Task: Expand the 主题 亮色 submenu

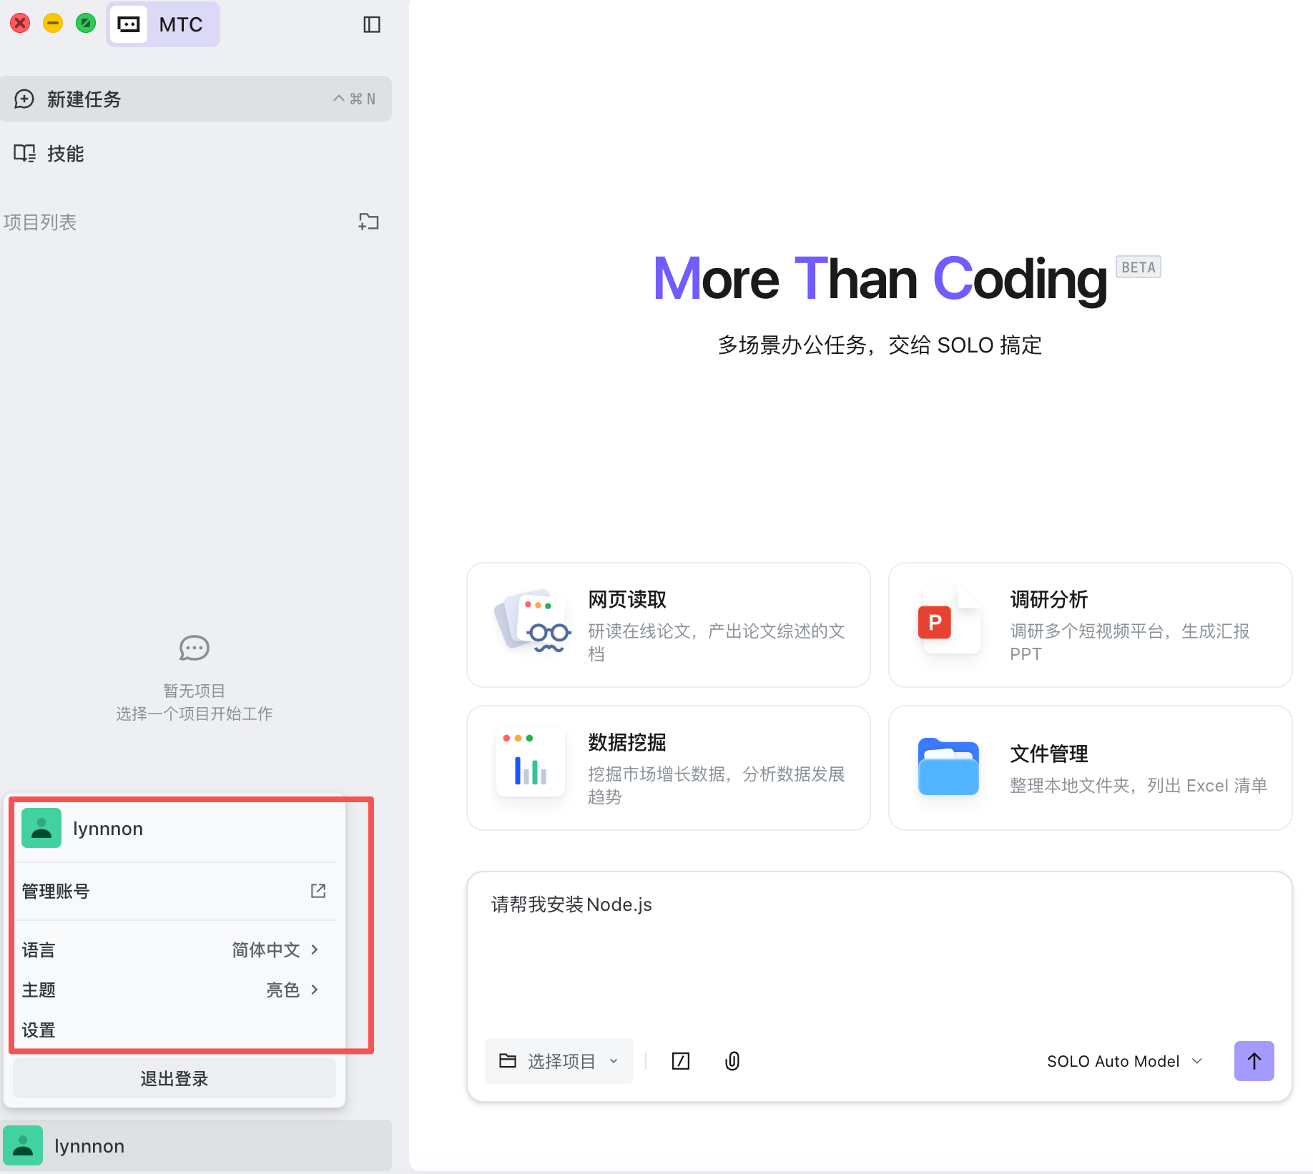Action: click(x=292, y=990)
